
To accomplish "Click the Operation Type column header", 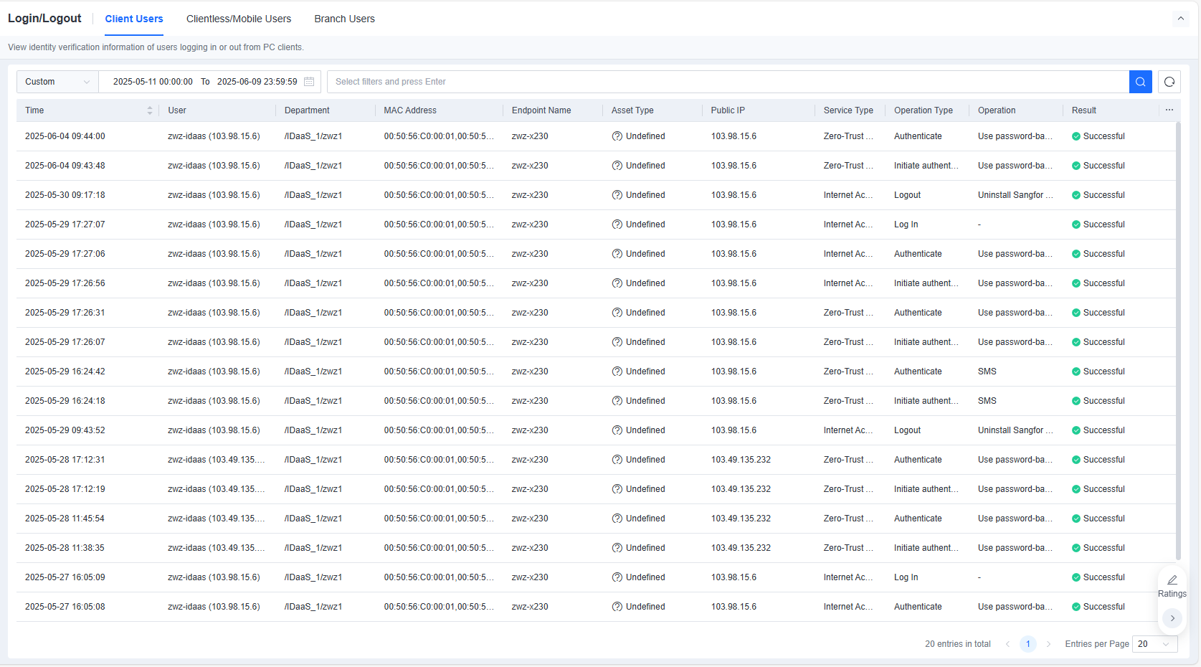I will [x=924, y=110].
